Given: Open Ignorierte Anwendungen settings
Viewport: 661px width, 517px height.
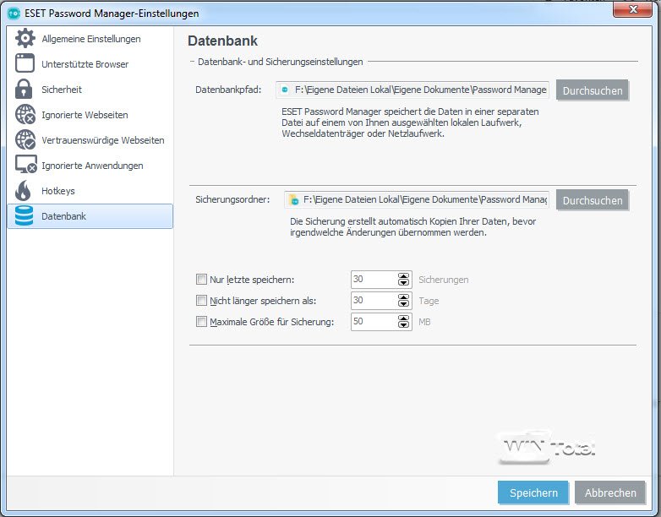Looking at the screenshot, I should click(x=90, y=166).
